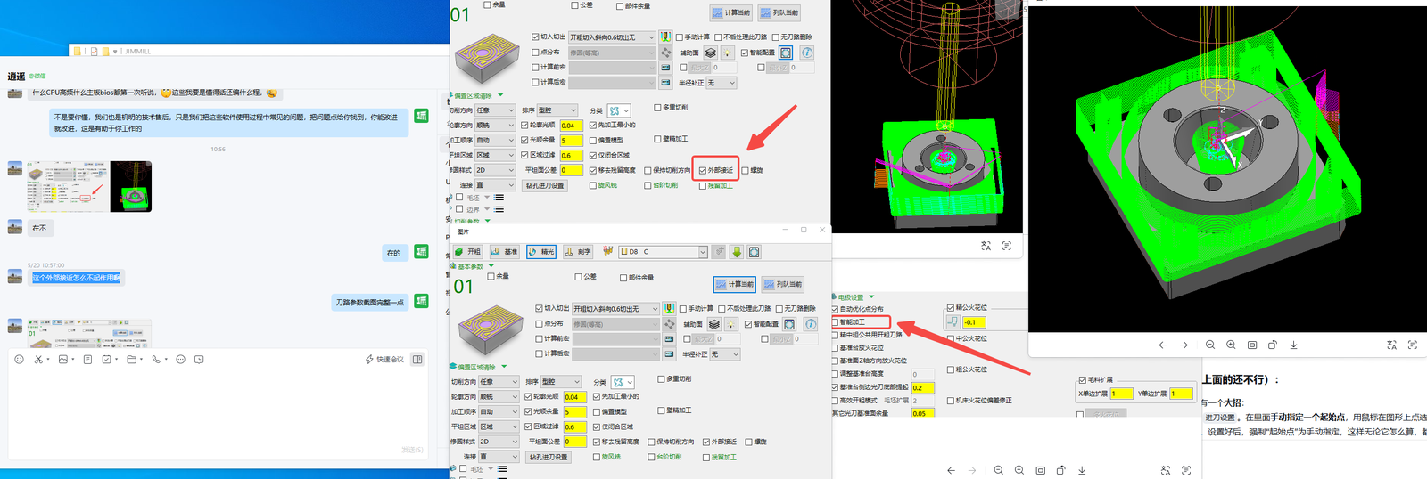Click the green download arrow icon in 图片 window

[x=737, y=252]
